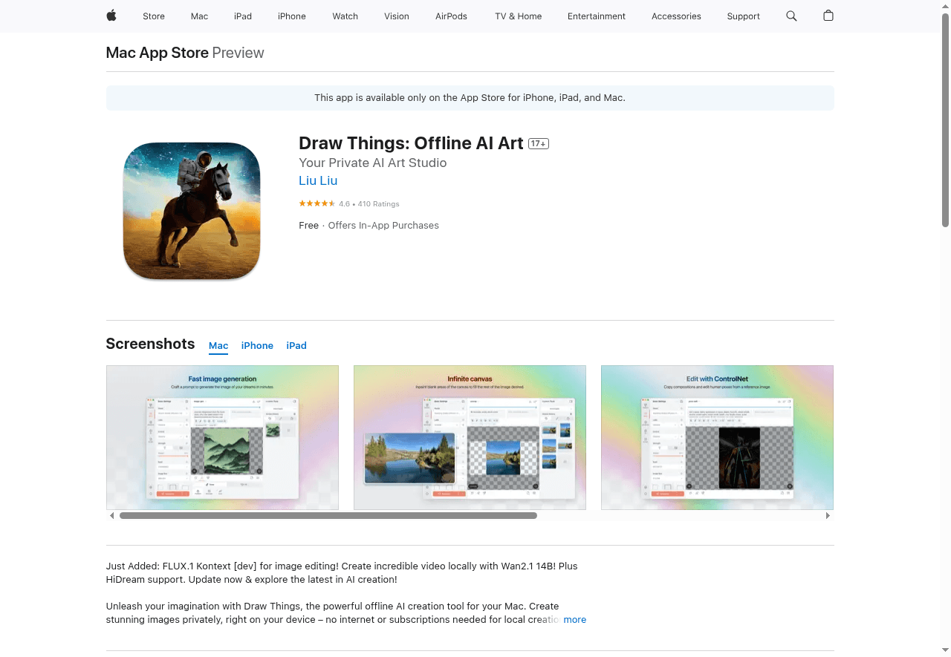Switch to iPhone screenshots
Viewport: 951px width, 657px height.
click(x=257, y=345)
